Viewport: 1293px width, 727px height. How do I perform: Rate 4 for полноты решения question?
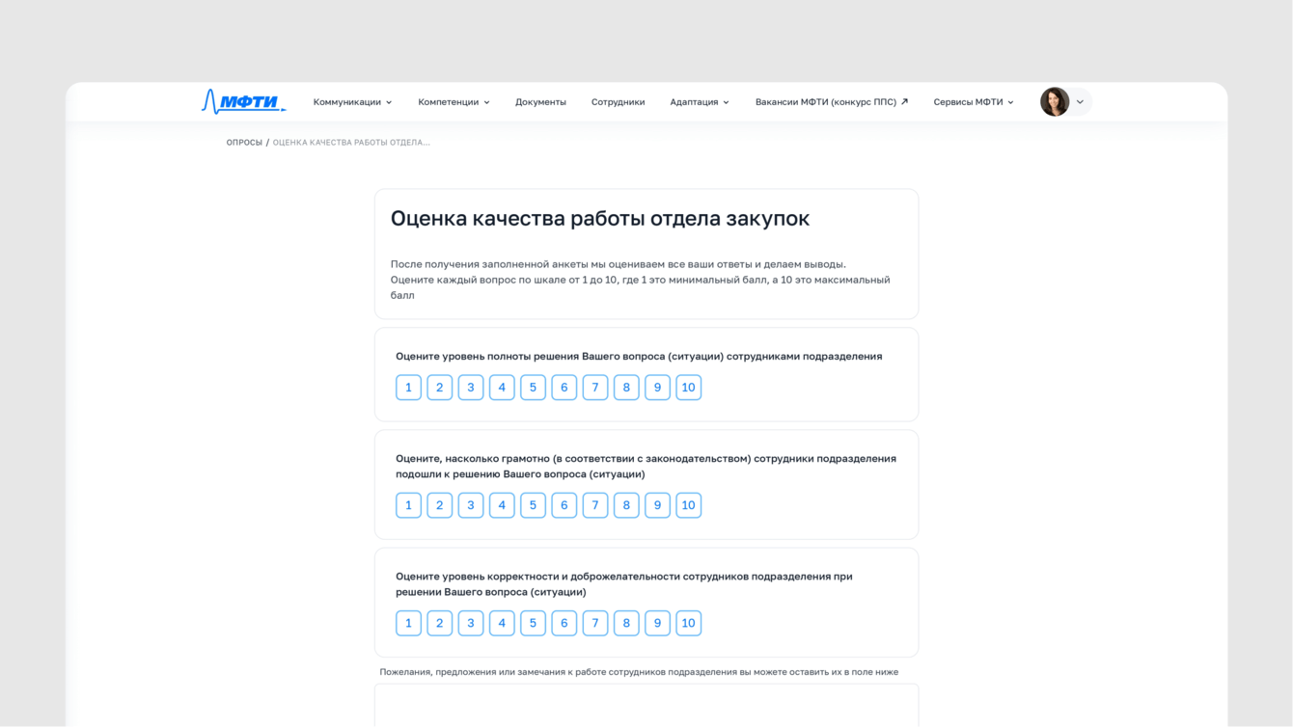tap(502, 388)
